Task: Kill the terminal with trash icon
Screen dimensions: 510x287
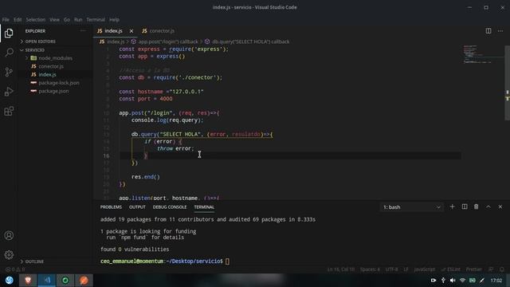Action: pyautogui.click(x=477, y=207)
